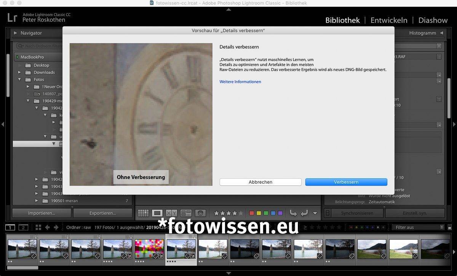Click the Lr identity plate logo
The image size is (457, 276).
click(12, 17)
